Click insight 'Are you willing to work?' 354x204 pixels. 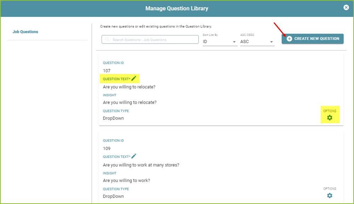(x=126, y=180)
